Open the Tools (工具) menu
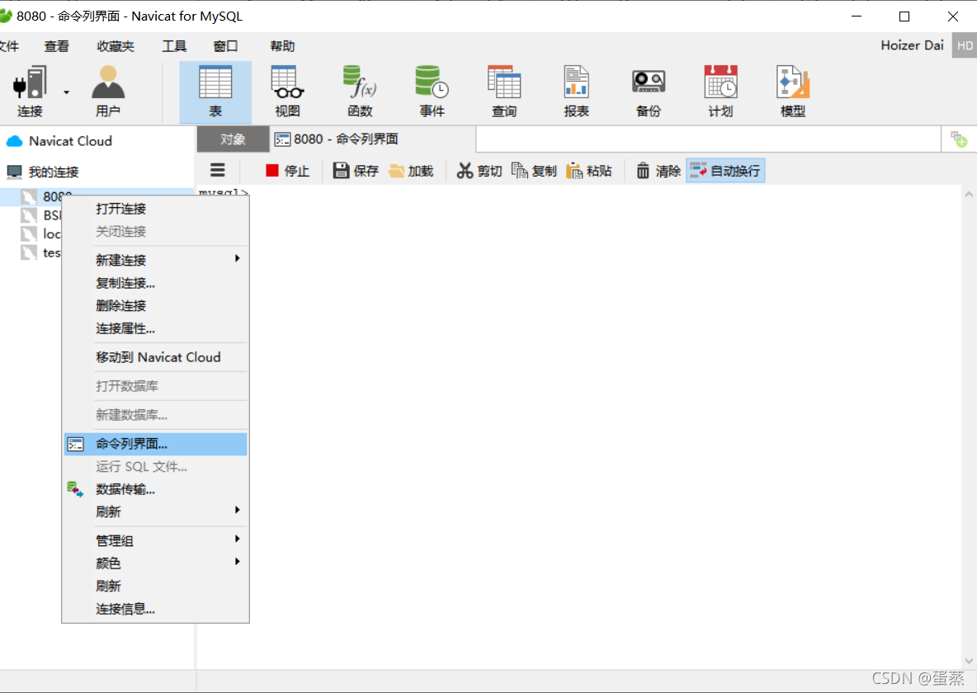Image resolution: width=977 pixels, height=693 pixels. [x=174, y=46]
